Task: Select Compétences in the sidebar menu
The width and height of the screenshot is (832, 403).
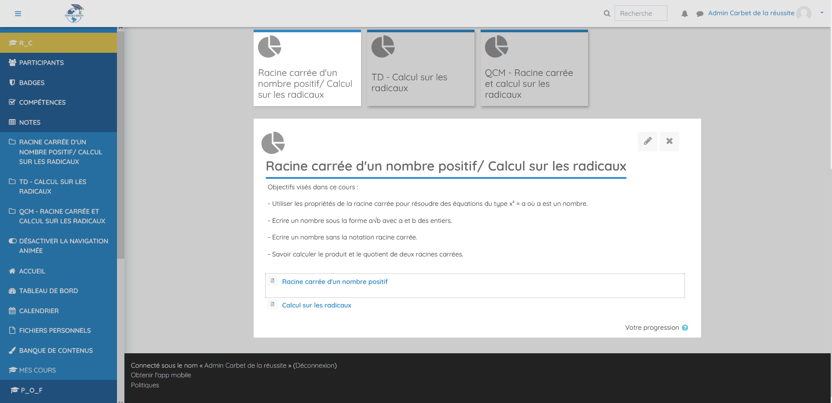Action: [x=42, y=102]
